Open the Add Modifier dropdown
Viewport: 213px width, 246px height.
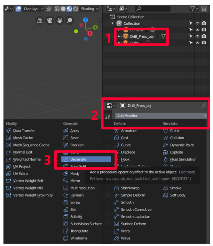point(161,116)
